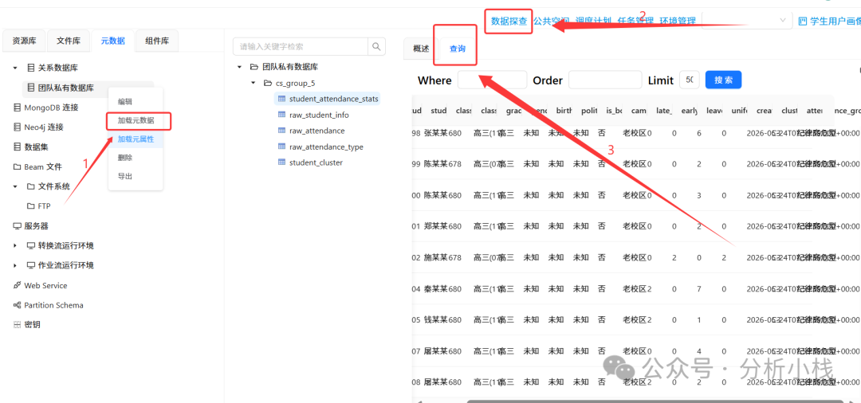Open the 数据探查 link
This screenshot has height=403, width=861.
509,21
